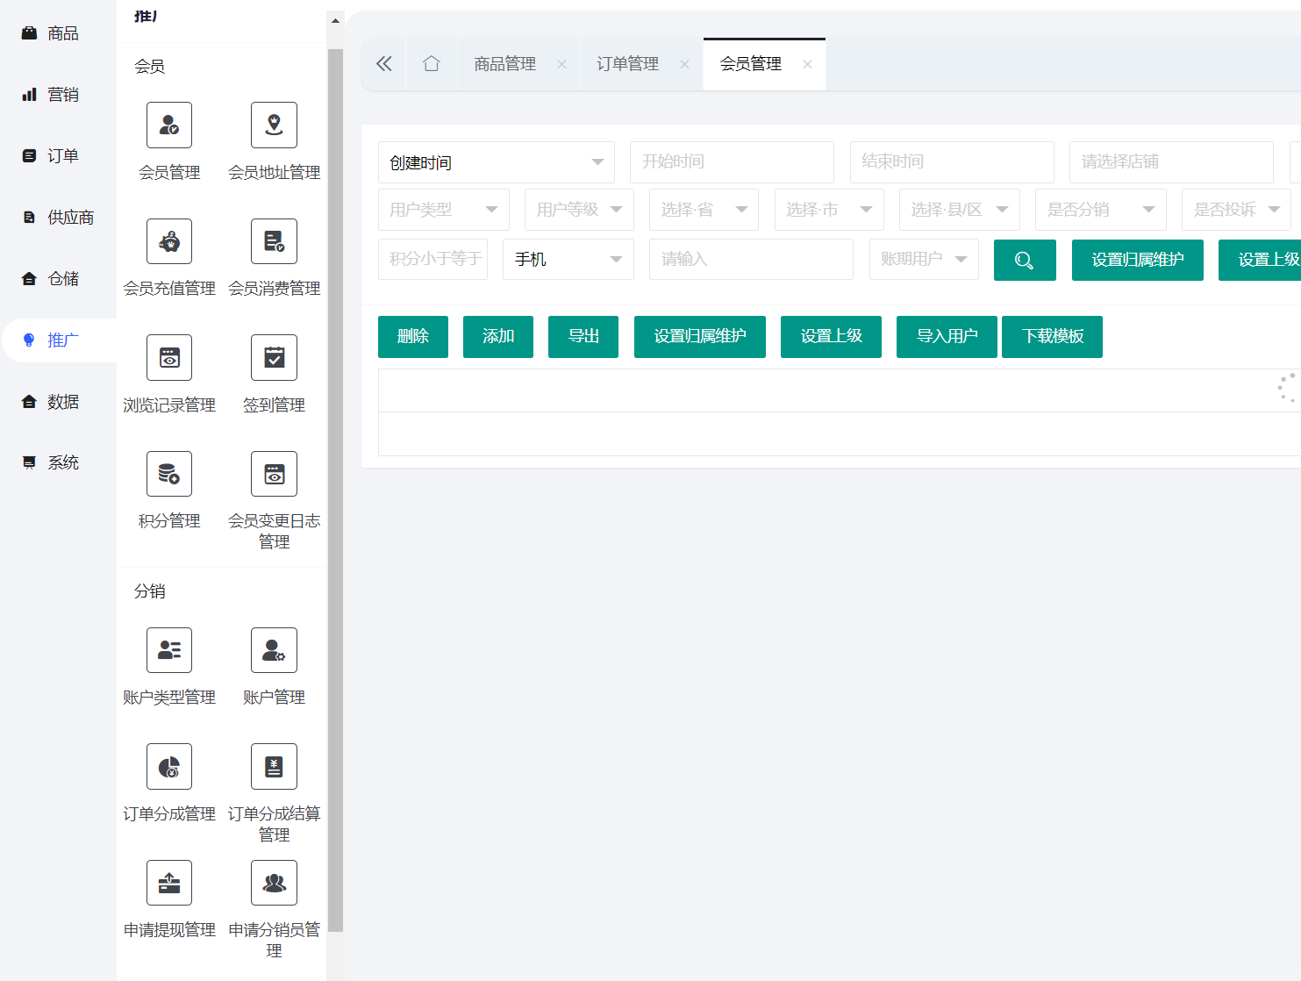Open the 账户类型管理 icon
The width and height of the screenshot is (1301, 981).
tap(169, 650)
